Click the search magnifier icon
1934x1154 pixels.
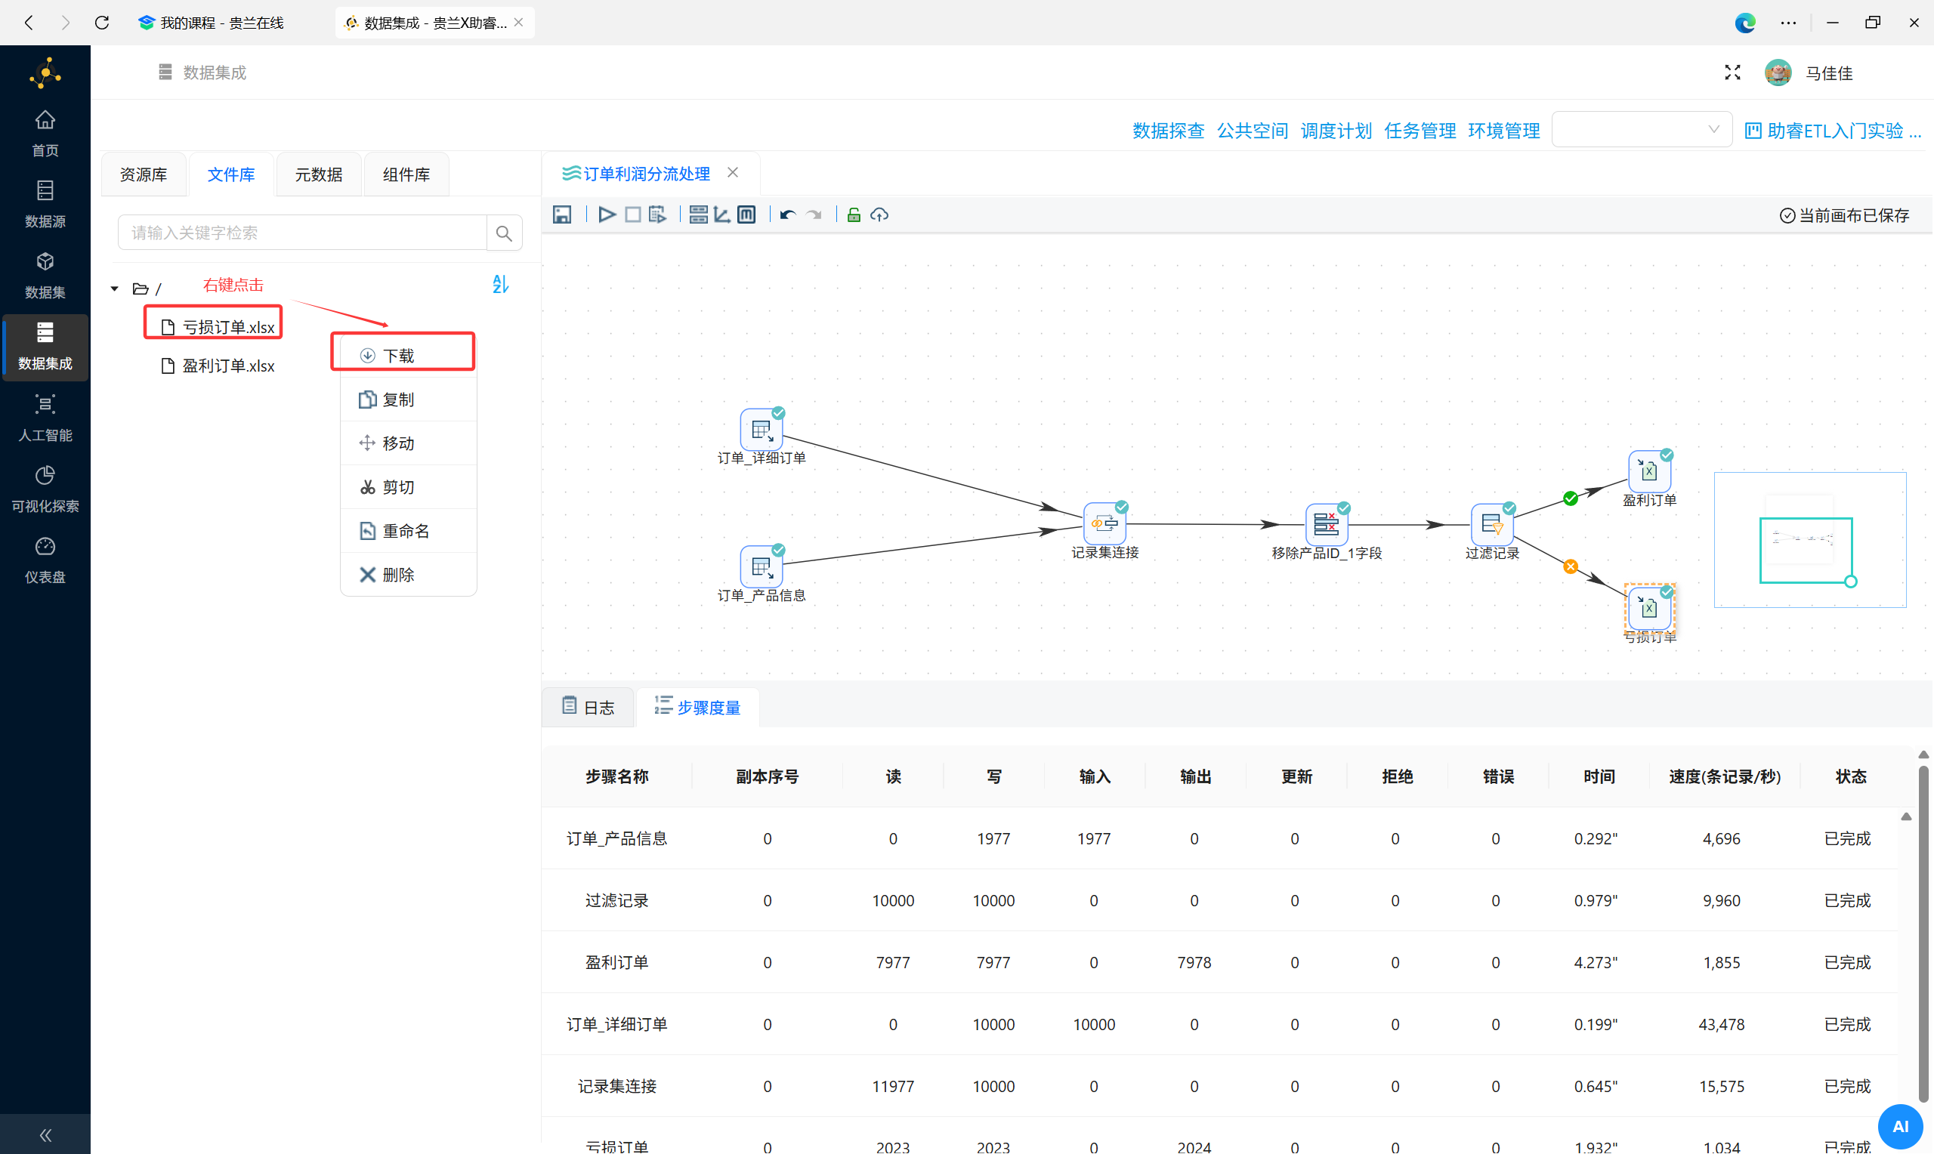tap(504, 233)
